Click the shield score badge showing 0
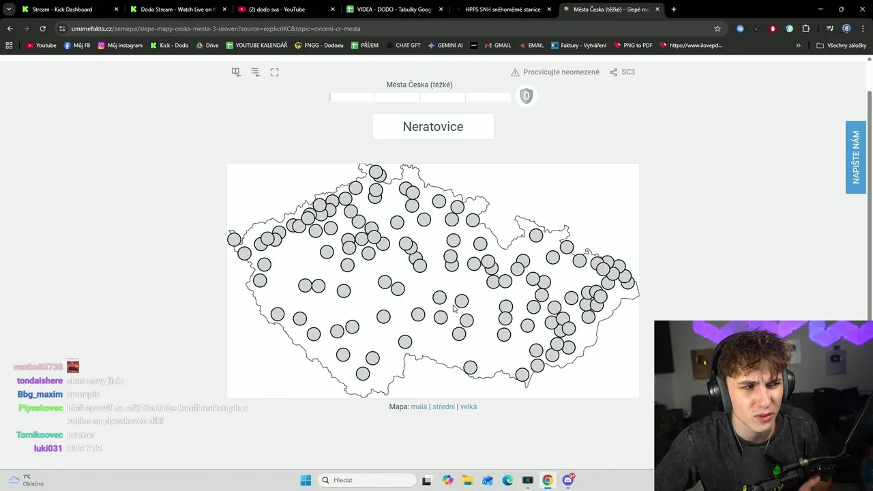 pos(526,96)
